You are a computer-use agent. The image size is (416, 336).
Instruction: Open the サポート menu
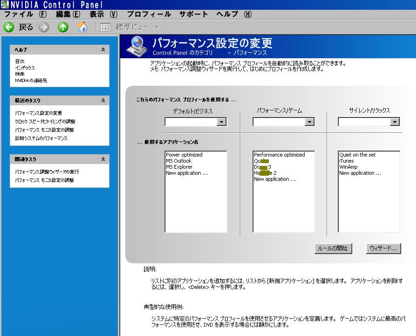pyautogui.click(x=193, y=14)
